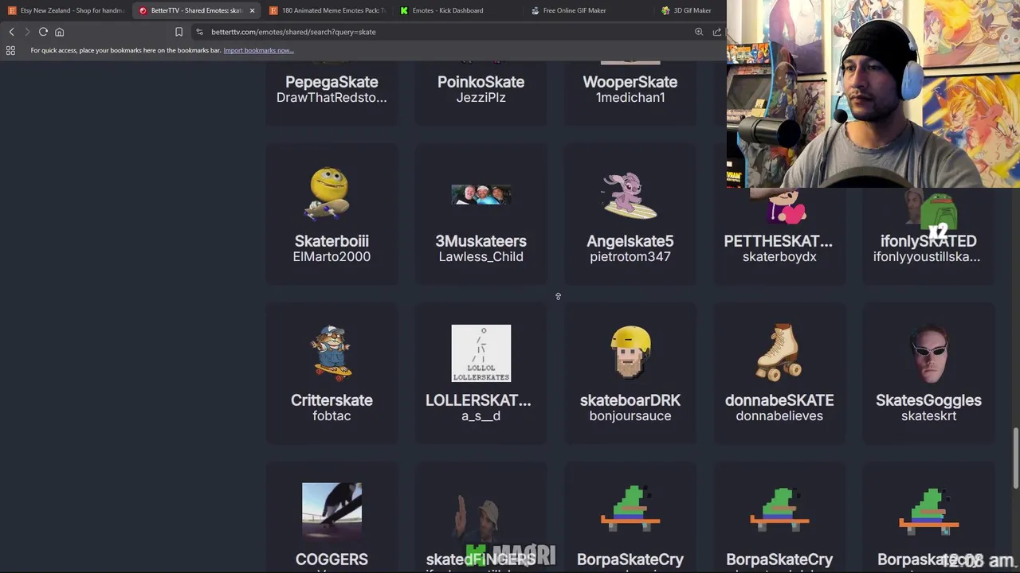Select the author text "fobtac"
1020x573 pixels.
(331, 416)
